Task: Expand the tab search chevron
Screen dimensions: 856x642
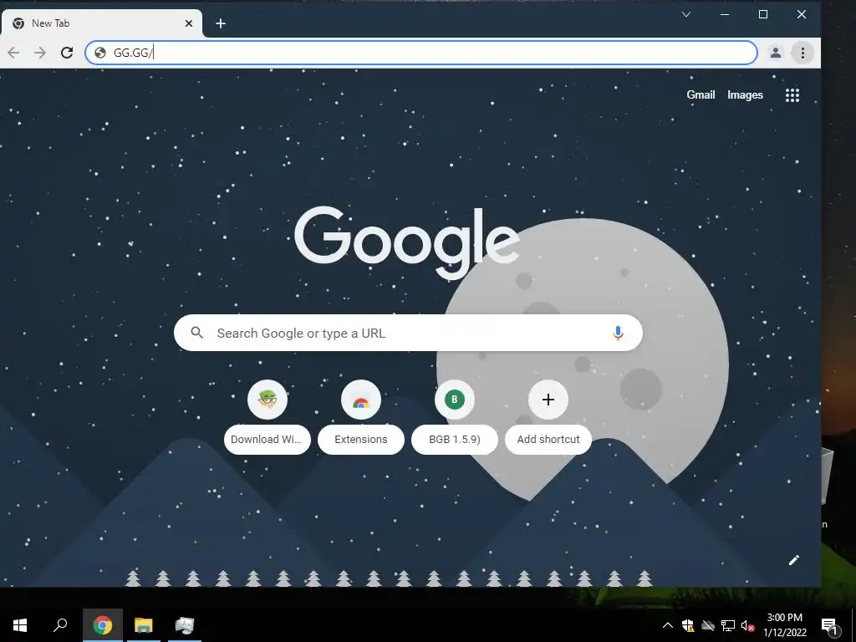Action: pyautogui.click(x=686, y=15)
